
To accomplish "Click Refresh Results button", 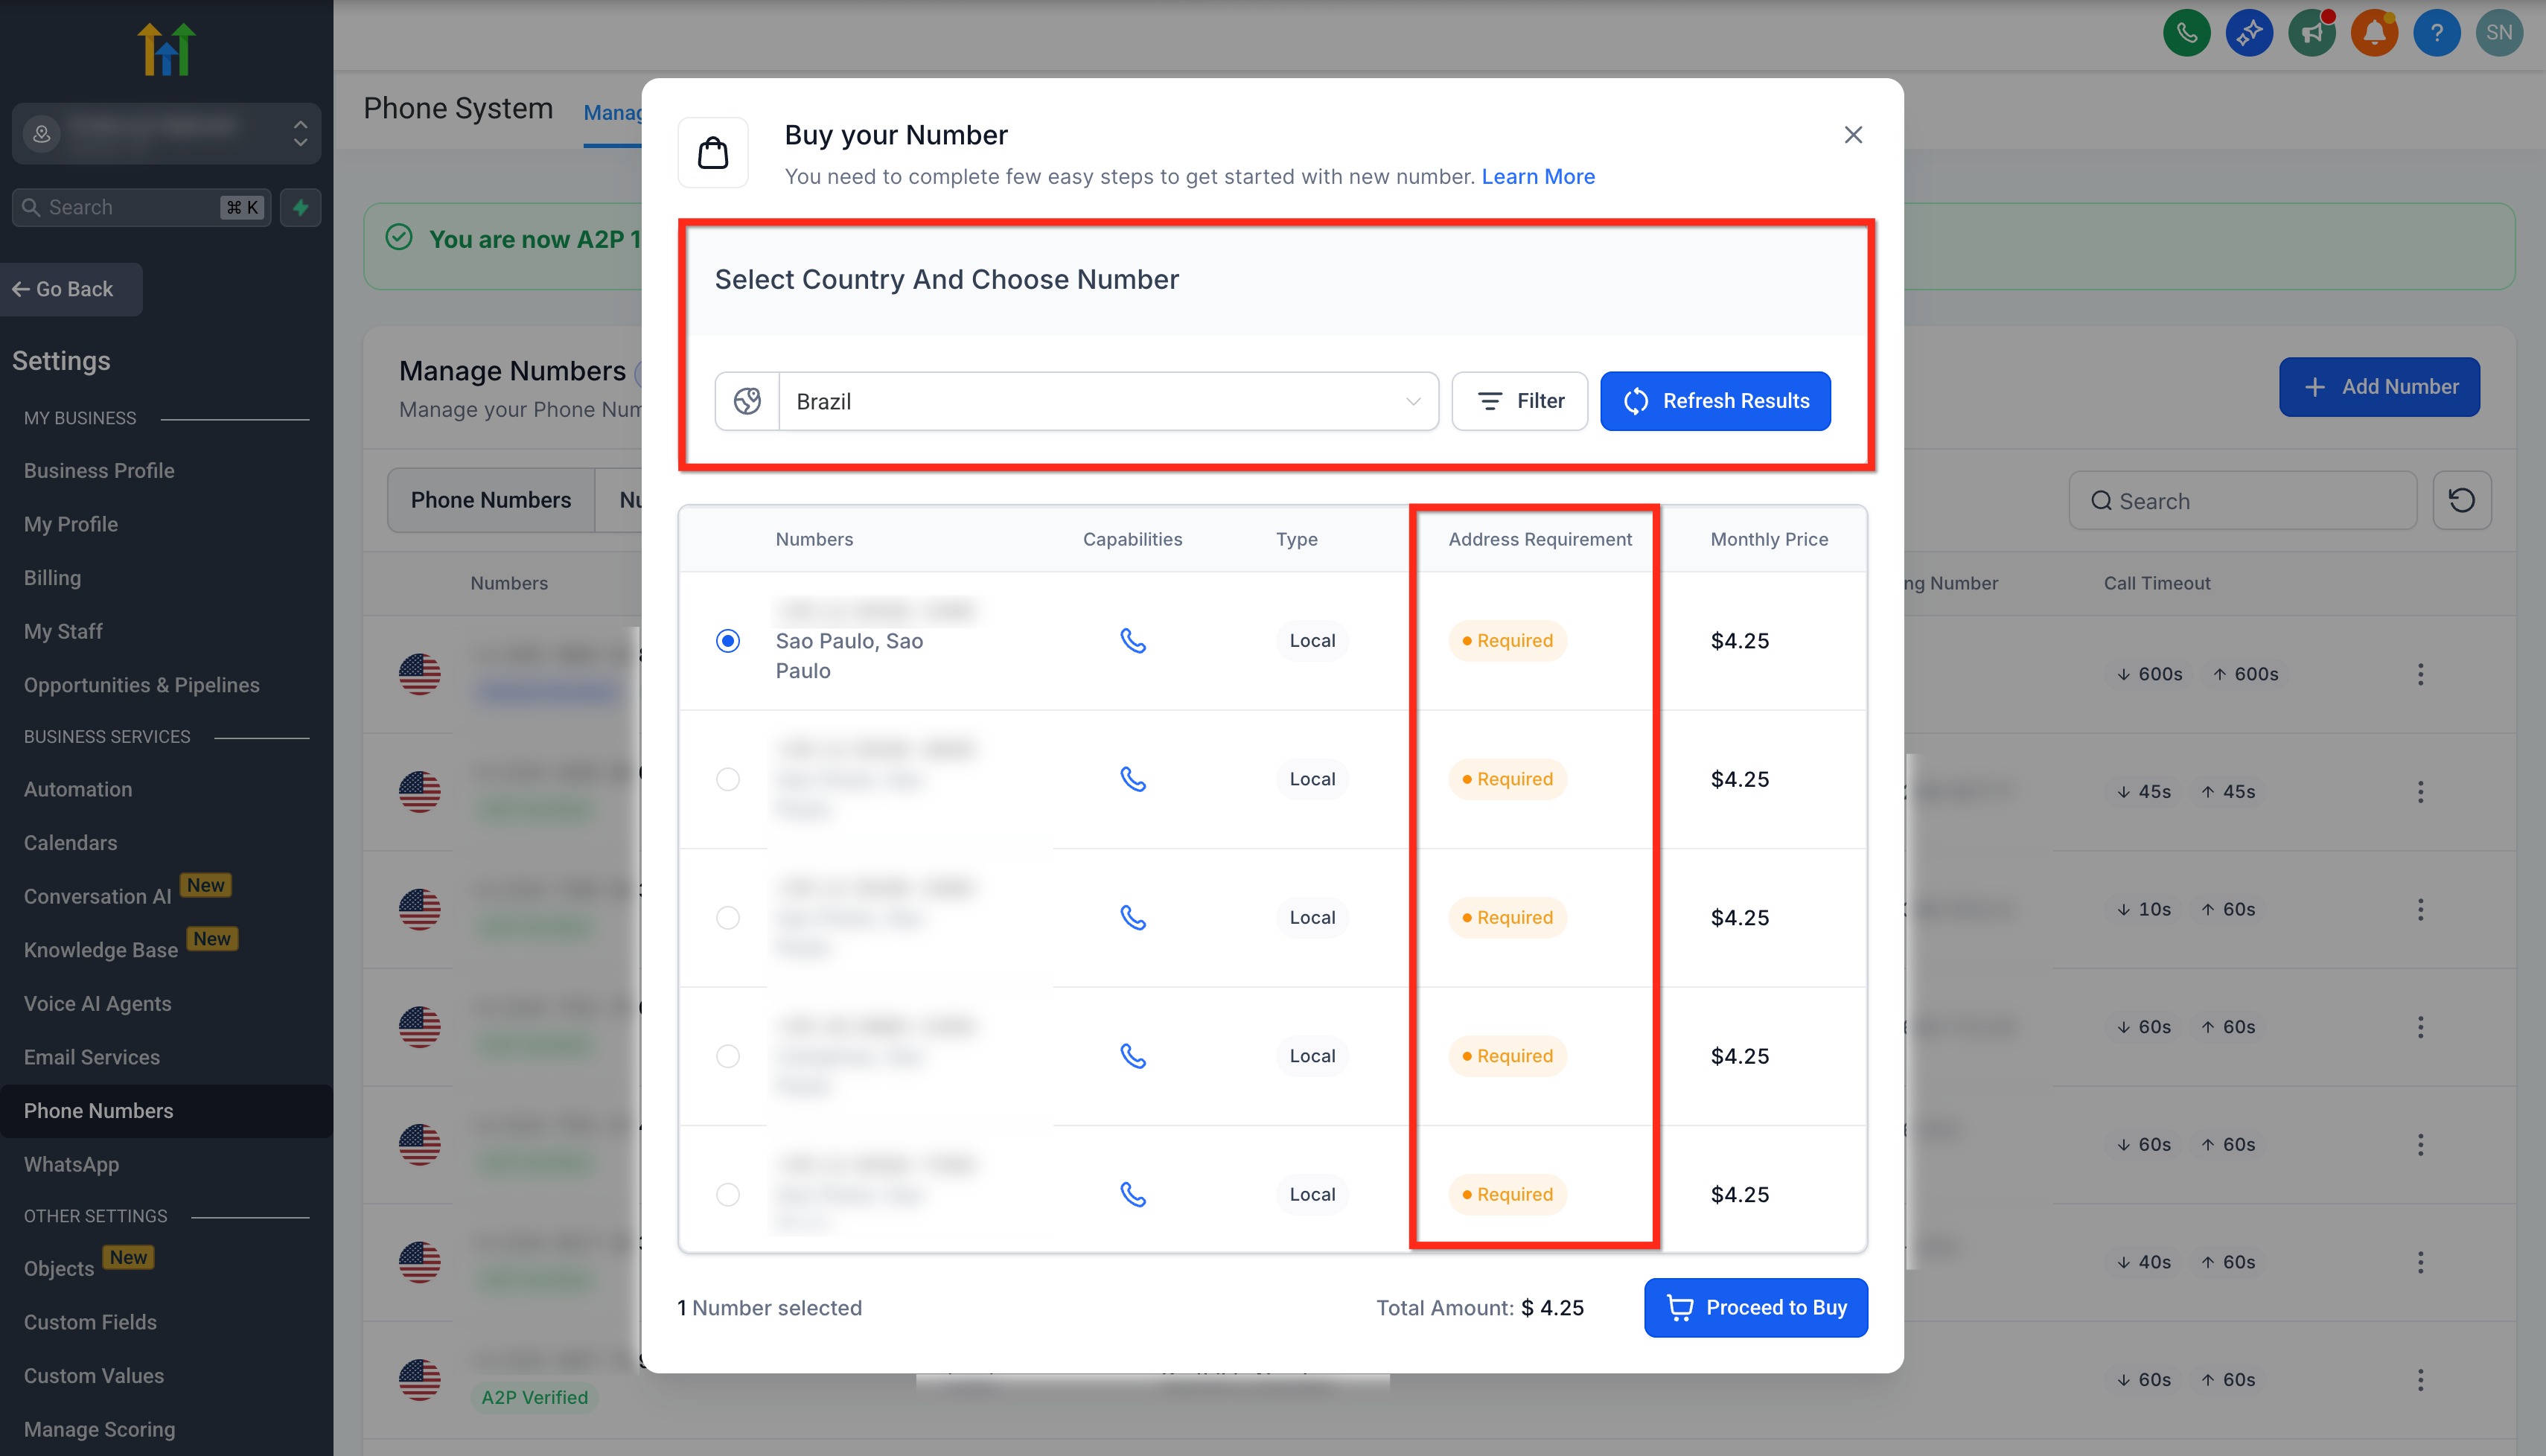I will [1715, 401].
